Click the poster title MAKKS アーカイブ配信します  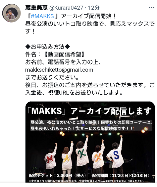pyautogui.click(x=89, y=111)
